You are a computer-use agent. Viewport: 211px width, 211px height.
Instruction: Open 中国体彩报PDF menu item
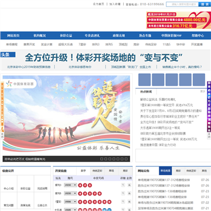(171, 36)
